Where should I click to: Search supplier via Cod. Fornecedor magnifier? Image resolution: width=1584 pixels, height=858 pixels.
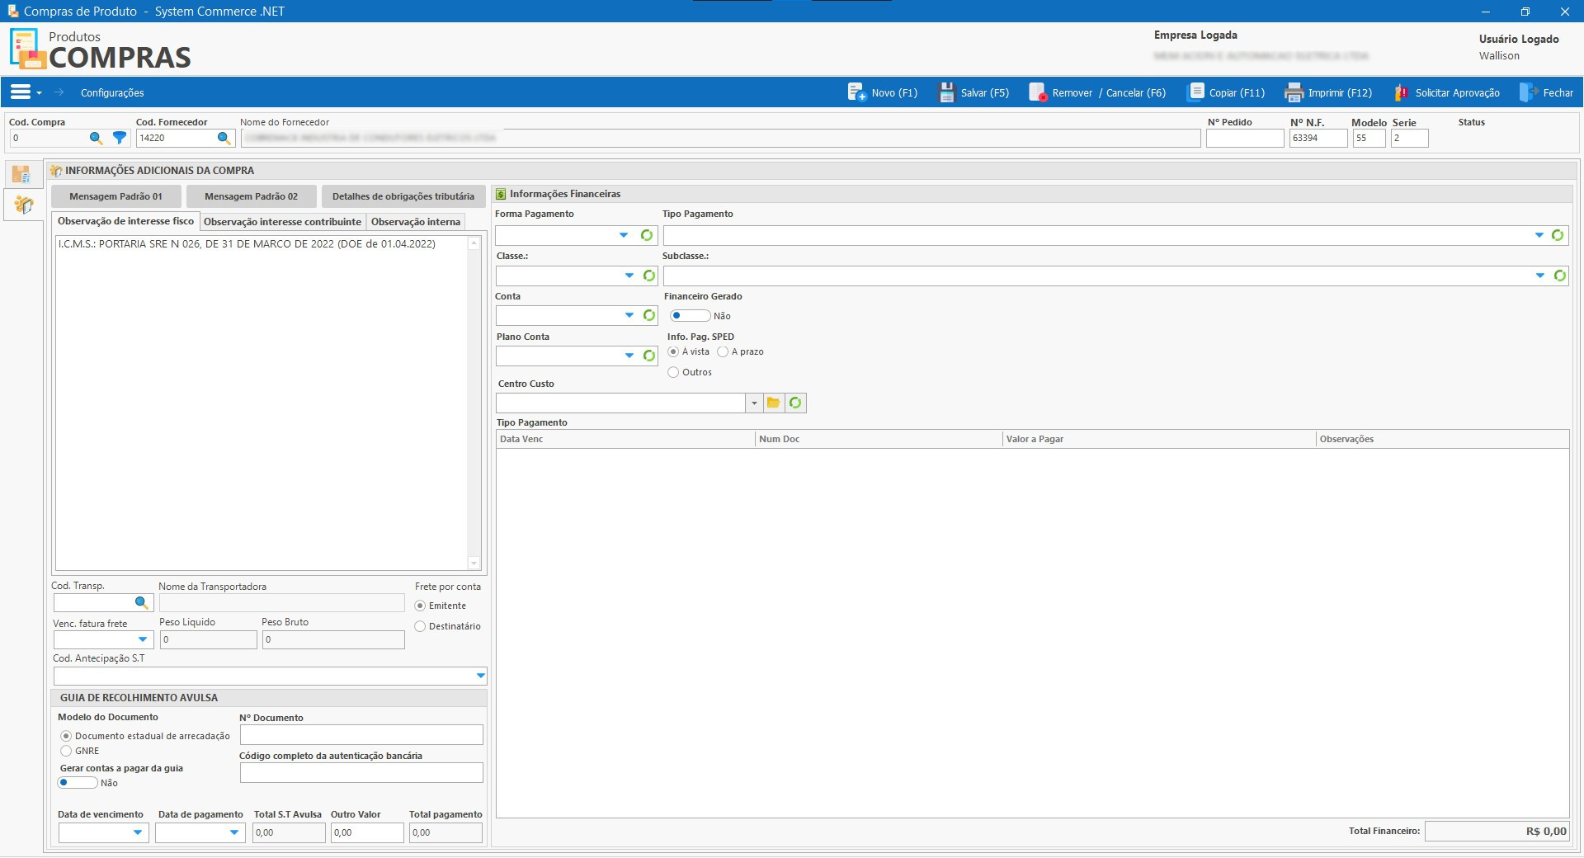coord(224,138)
